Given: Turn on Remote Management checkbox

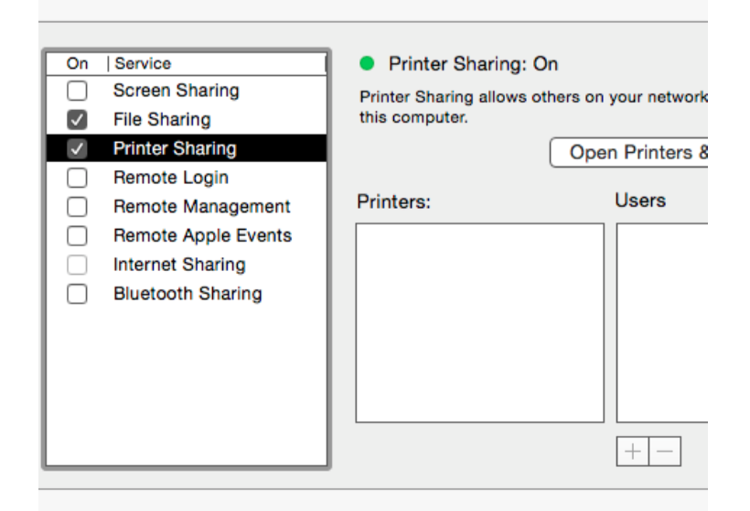Looking at the screenshot, I should pyautogui.click(x=77, y=207).
